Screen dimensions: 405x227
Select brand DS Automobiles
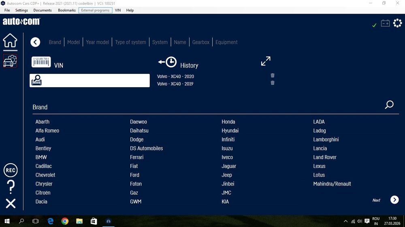point(147,148)
